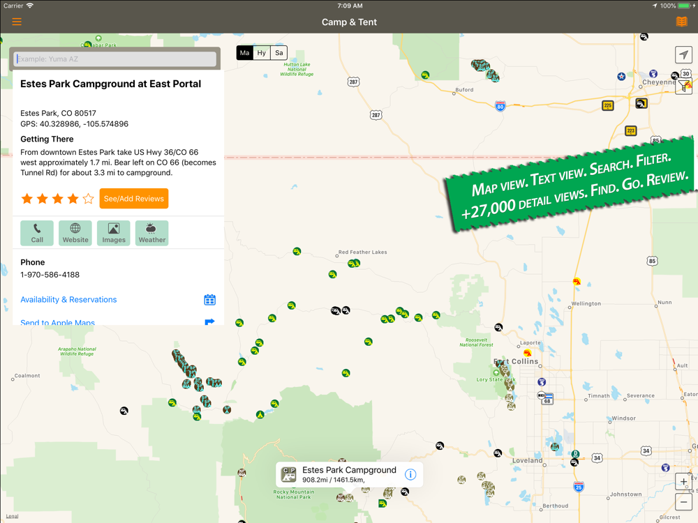Select the yellow marker near Laporte
The height and width of the screenshot is (523, 698).
(528, 353)
